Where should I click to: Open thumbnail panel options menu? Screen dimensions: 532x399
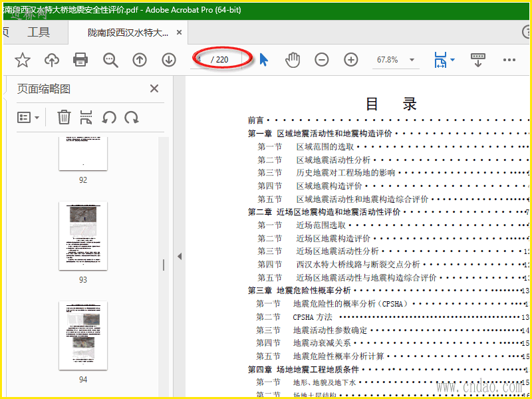[28, 118]
